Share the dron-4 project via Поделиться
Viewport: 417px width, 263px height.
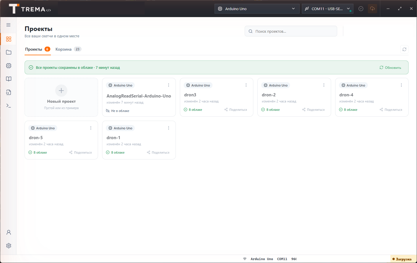click(x=391, y=110)
